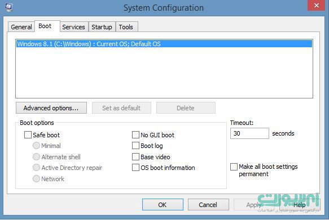Image resolution: width=329 pixels, height=220 pixels.
Task: Choose the Minimal safe boot option
Action: coord(36,146)
